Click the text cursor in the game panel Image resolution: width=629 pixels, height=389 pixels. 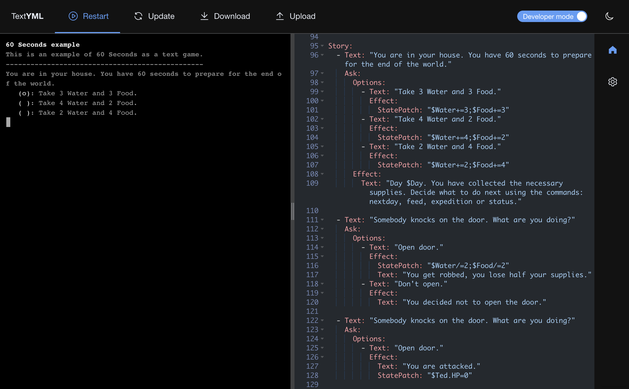click(x=8, y=122)
